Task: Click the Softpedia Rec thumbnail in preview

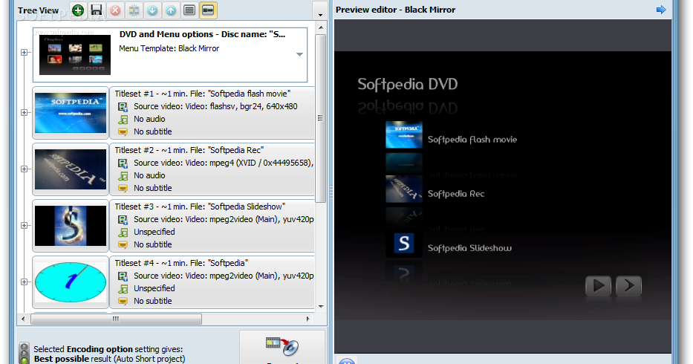Action: [x=404, y=189]
